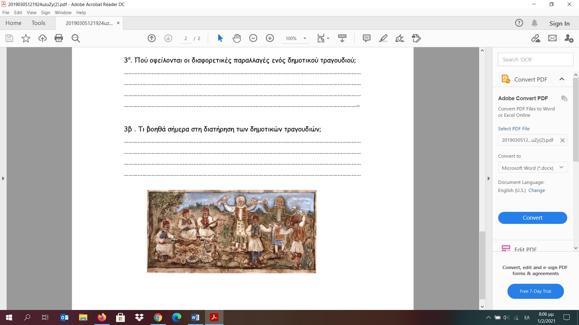Open the zoom level dropdown
Image resolution: width=579 pixels, height=325 pixels.
pyautogui.click(x=305, y=39)
